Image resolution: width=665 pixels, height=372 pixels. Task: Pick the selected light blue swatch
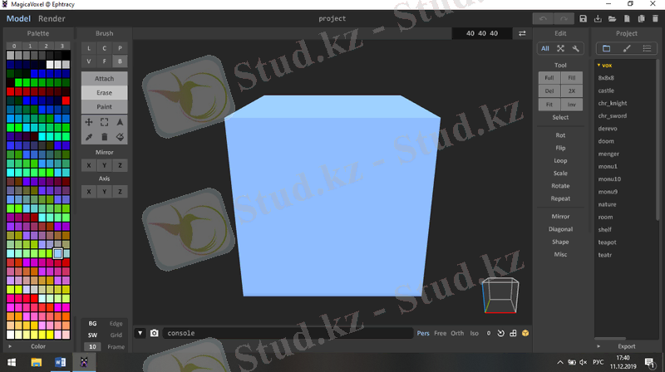(x=58, y=253)
